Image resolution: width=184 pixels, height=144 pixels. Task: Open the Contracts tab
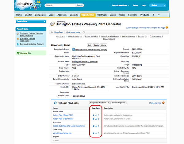coord(102,15)
